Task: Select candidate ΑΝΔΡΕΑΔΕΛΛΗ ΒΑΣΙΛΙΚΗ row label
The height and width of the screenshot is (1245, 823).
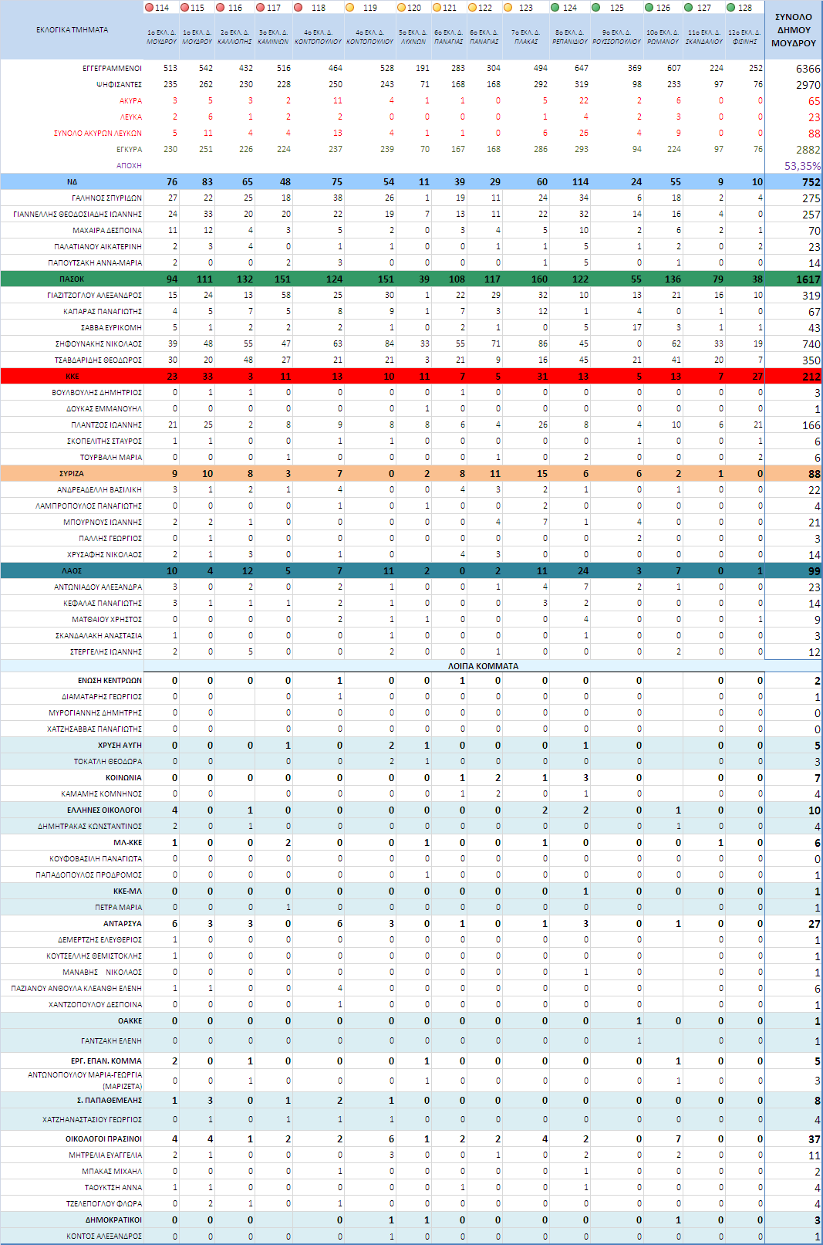Action: point(100,489)
